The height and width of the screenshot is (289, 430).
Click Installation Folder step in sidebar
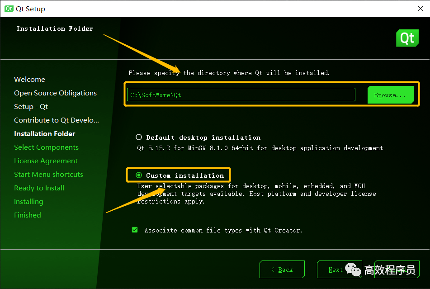coord(44,134)
